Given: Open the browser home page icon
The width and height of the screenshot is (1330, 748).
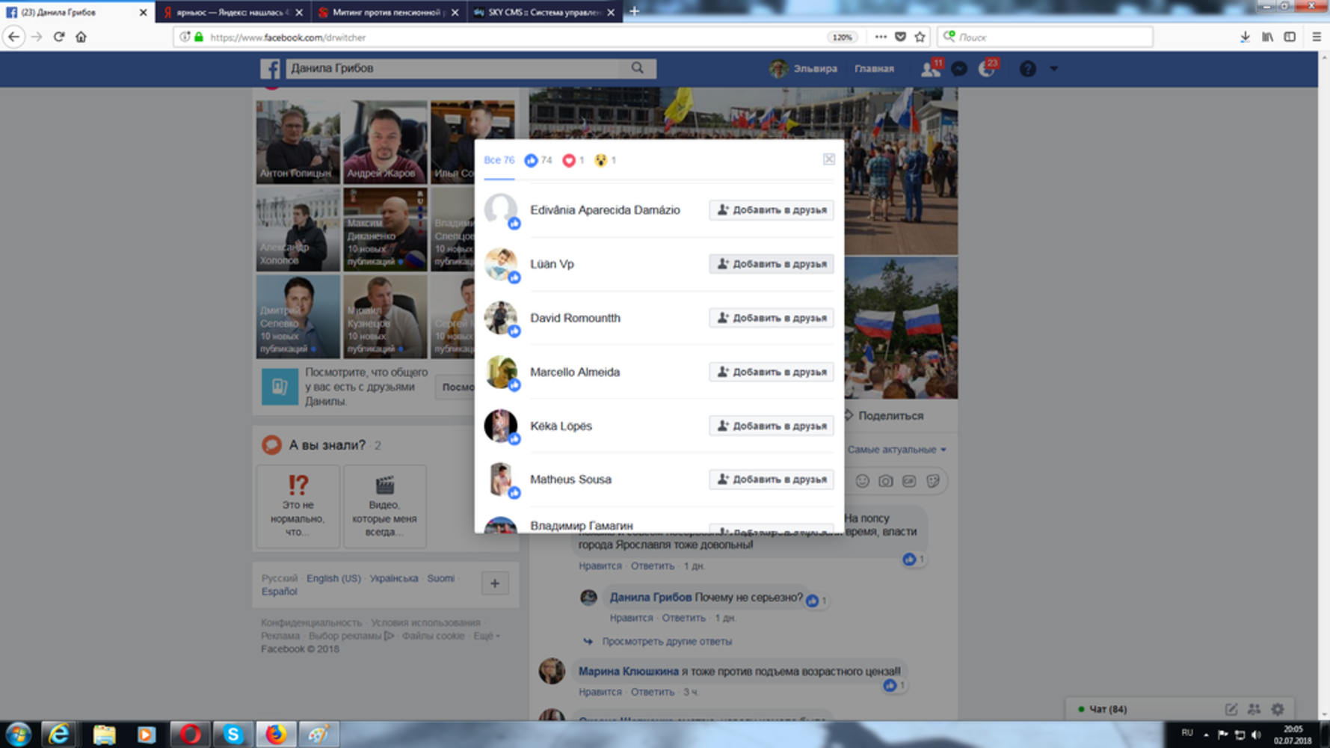Looking at the screenshot, I should tap(81, 37).
